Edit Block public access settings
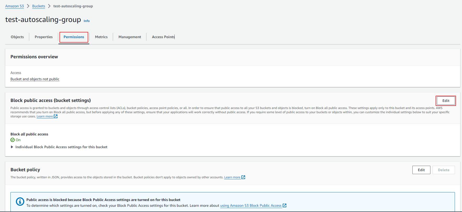The width and height of the screenshot is (462, 212). point(446,101)
